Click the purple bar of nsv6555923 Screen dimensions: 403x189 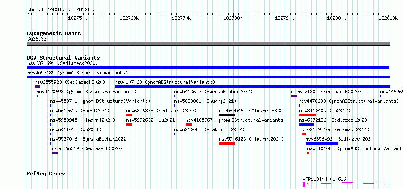click(37, 87)
